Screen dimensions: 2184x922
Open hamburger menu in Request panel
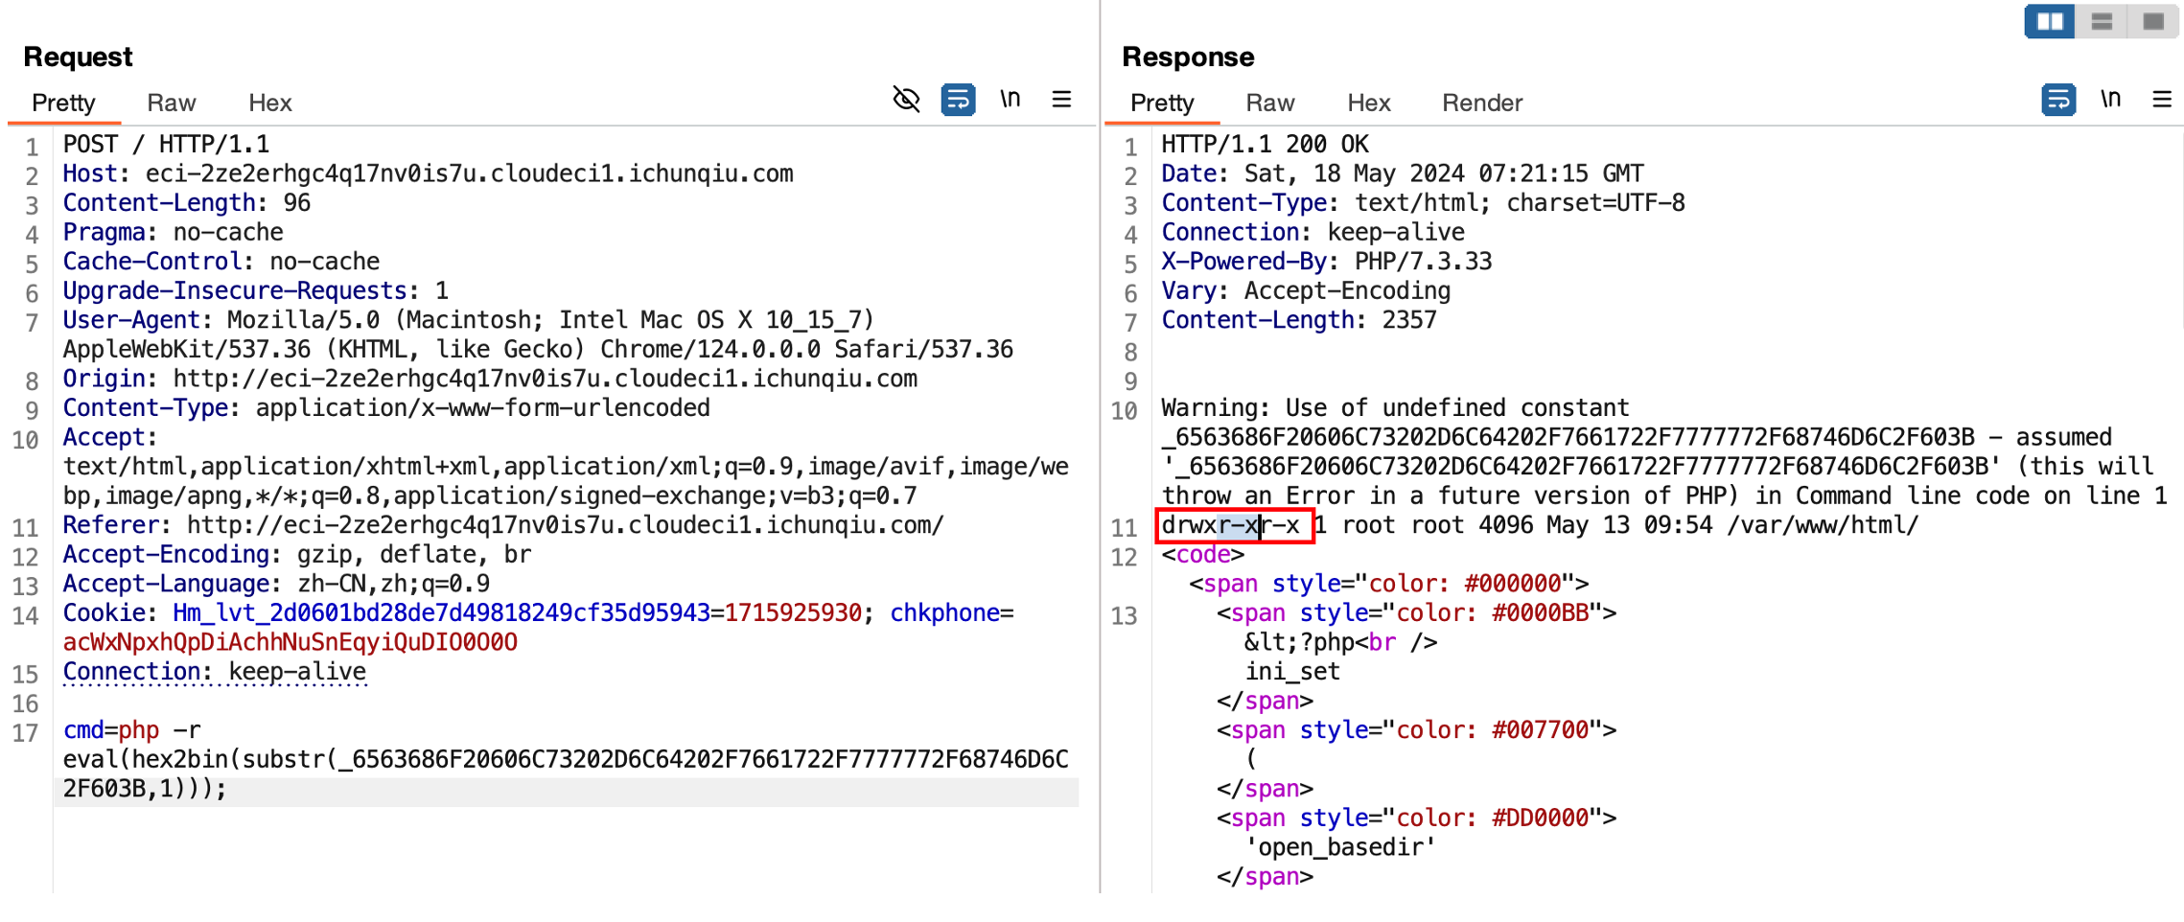[1061, 99]
